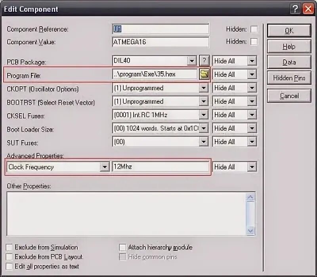Image resolution: width=317 pixels, height=277 pixels.
Task: Close the Edit Component dialog
Action: 308,9
